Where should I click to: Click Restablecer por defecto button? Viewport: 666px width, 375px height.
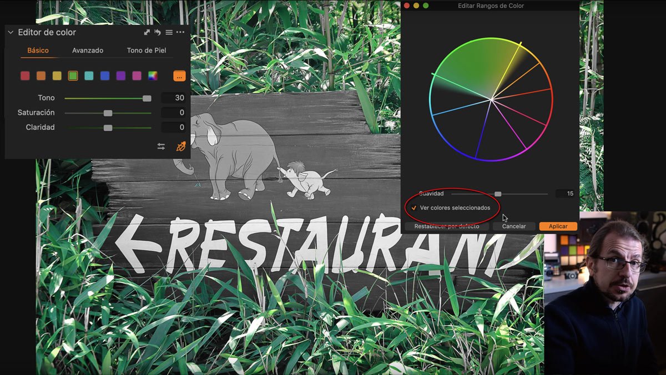[447, 226]
